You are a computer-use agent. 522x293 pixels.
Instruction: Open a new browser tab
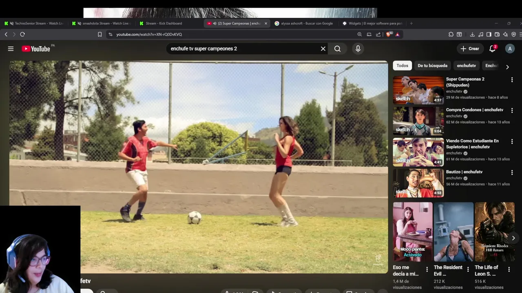click(x=411, y=24)
